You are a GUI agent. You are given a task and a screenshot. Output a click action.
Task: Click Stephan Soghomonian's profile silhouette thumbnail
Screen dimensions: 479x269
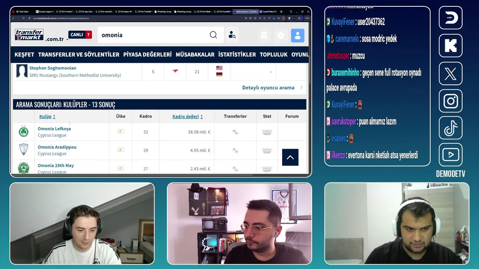coord(22,71)
